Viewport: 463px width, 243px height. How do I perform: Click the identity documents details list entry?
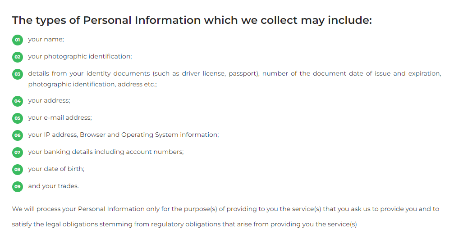click(x=234, y=79)
